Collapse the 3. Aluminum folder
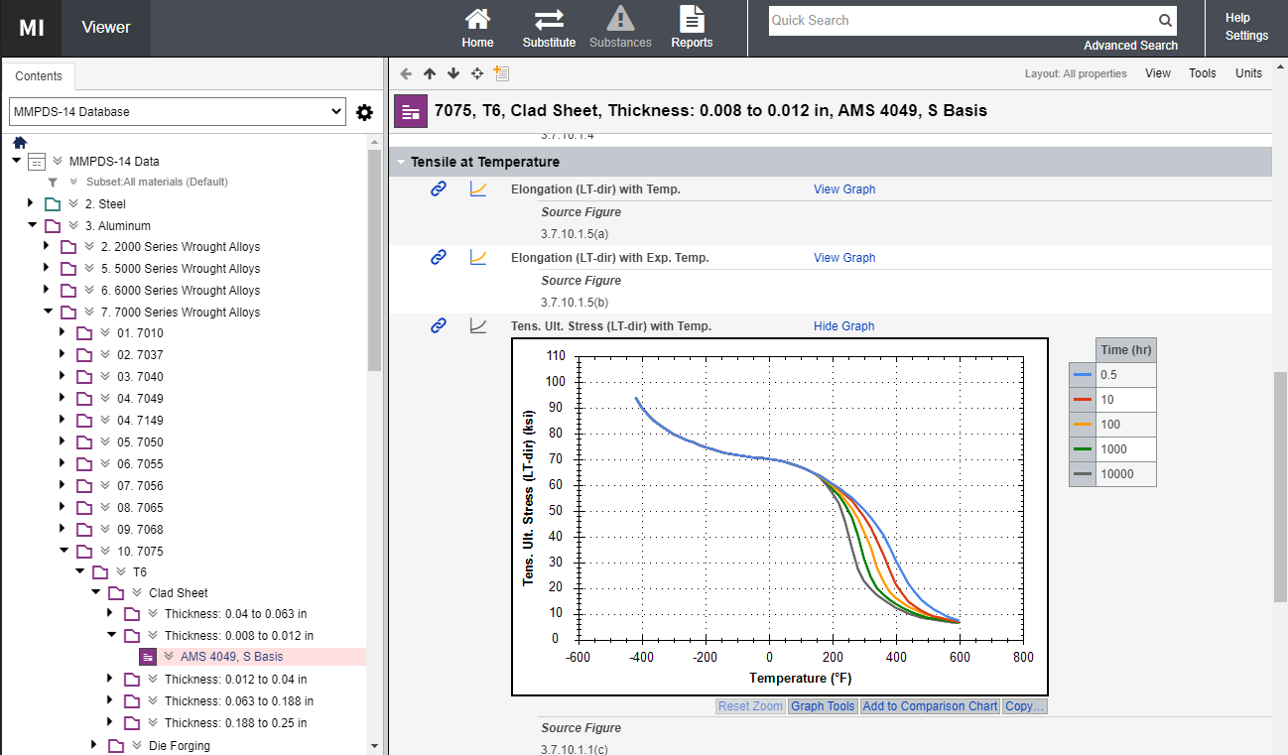Image resolution: width=1288 pixels, height=755 pixels. click(x=33, y=225)
